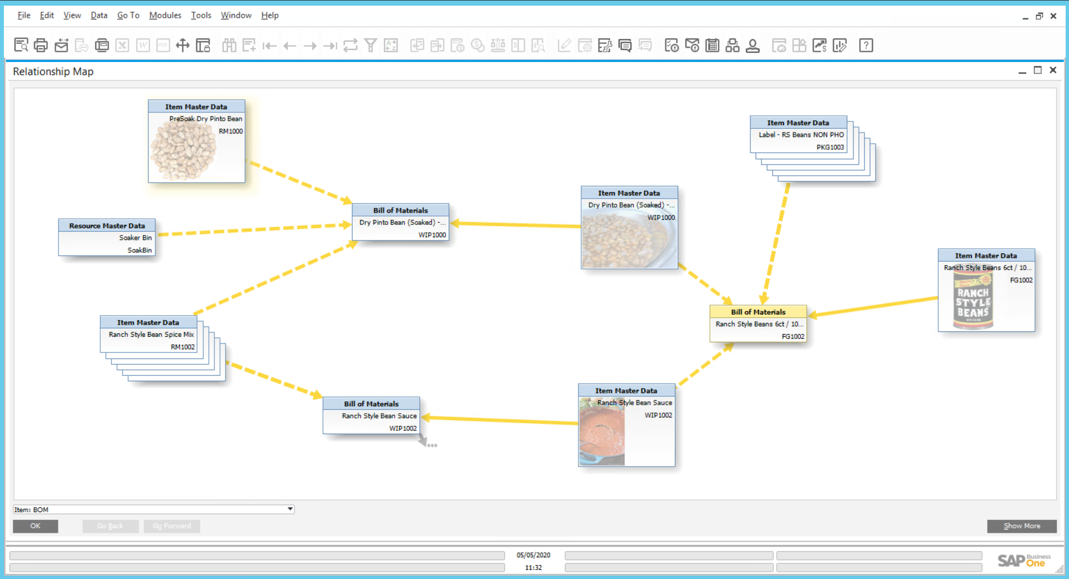Open the Sort Table A-Z icon

point(391,45)
